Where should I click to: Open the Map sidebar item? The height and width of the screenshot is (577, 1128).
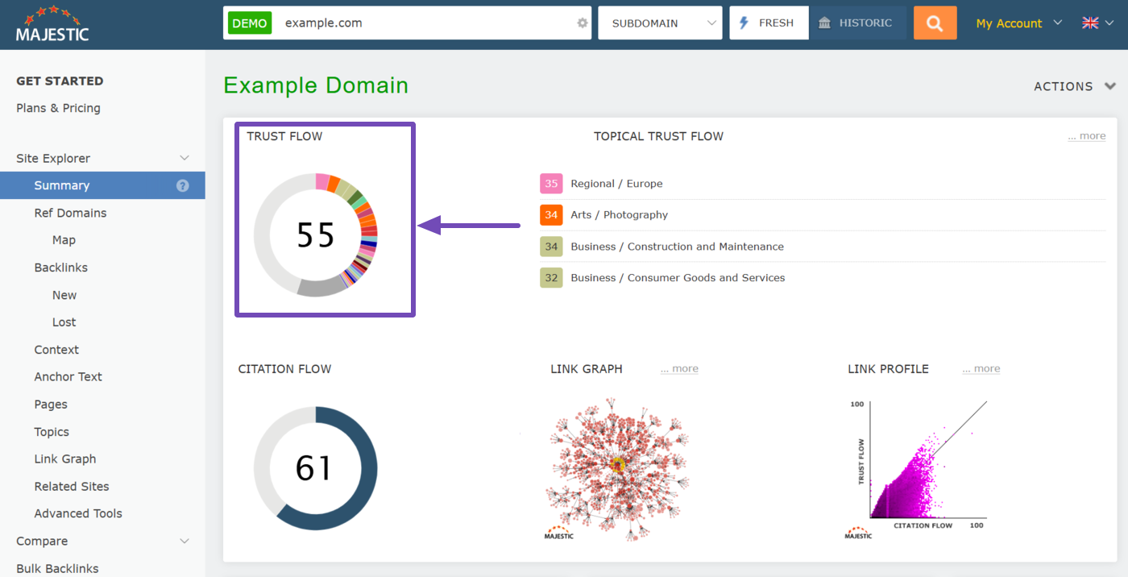pyautogui.click(x=64, y=240)
